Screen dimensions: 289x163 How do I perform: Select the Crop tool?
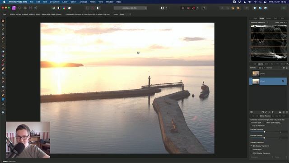coord(3,34)
